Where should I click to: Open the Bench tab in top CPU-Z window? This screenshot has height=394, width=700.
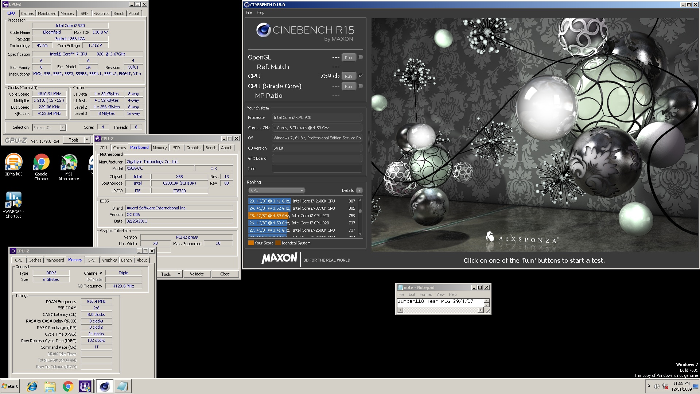[x=119, y=13]
